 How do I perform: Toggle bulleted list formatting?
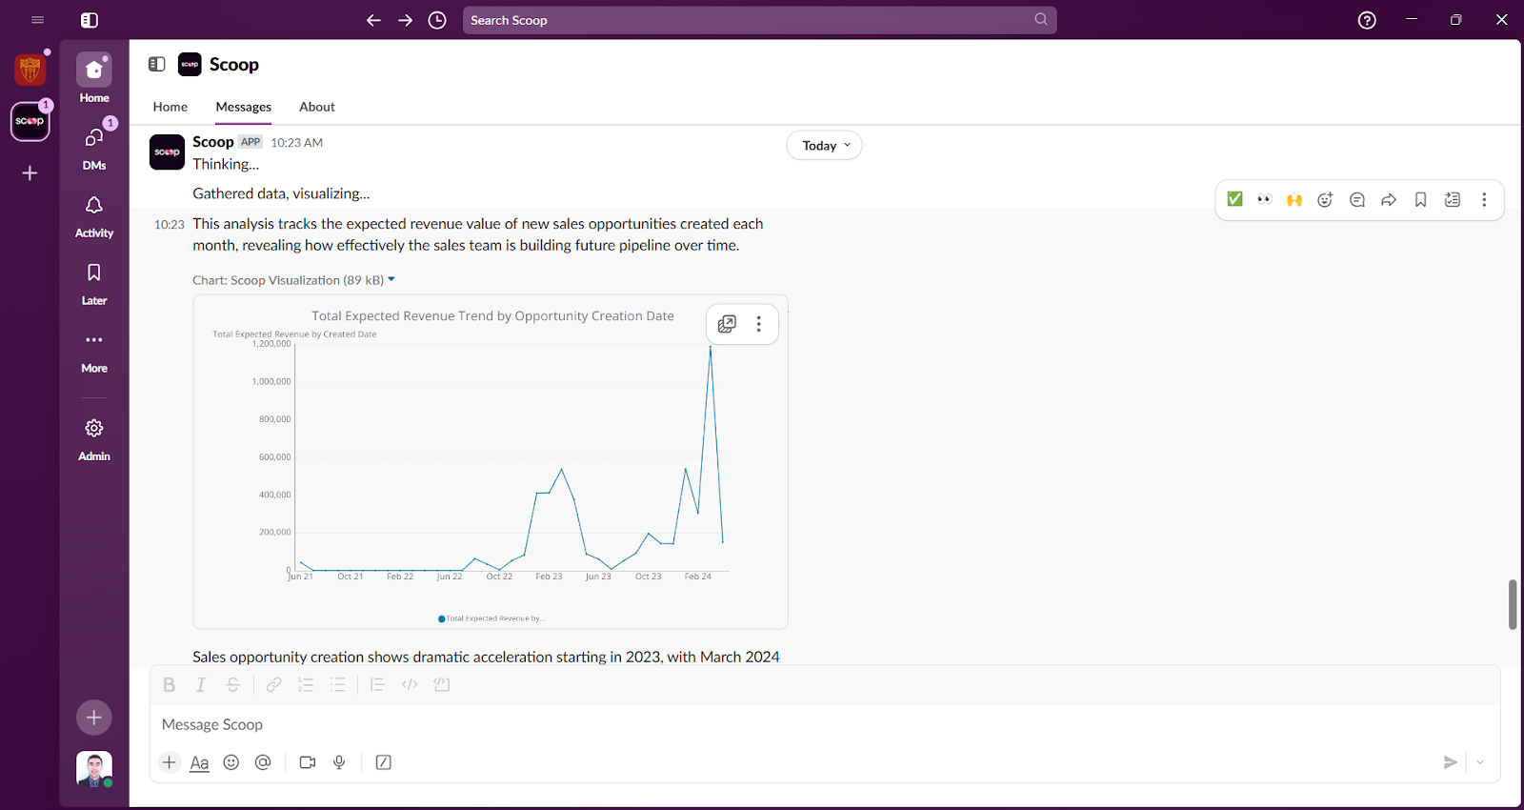pos(337,684)
